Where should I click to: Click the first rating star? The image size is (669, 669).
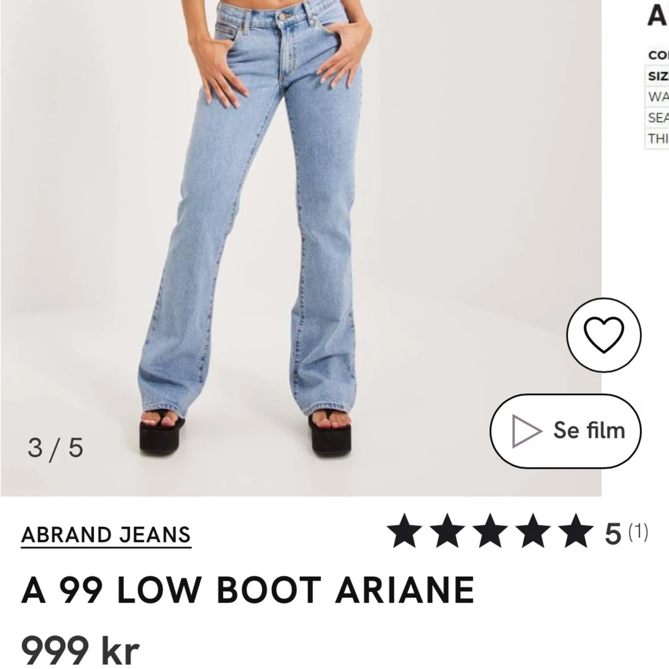coord(404,530)
